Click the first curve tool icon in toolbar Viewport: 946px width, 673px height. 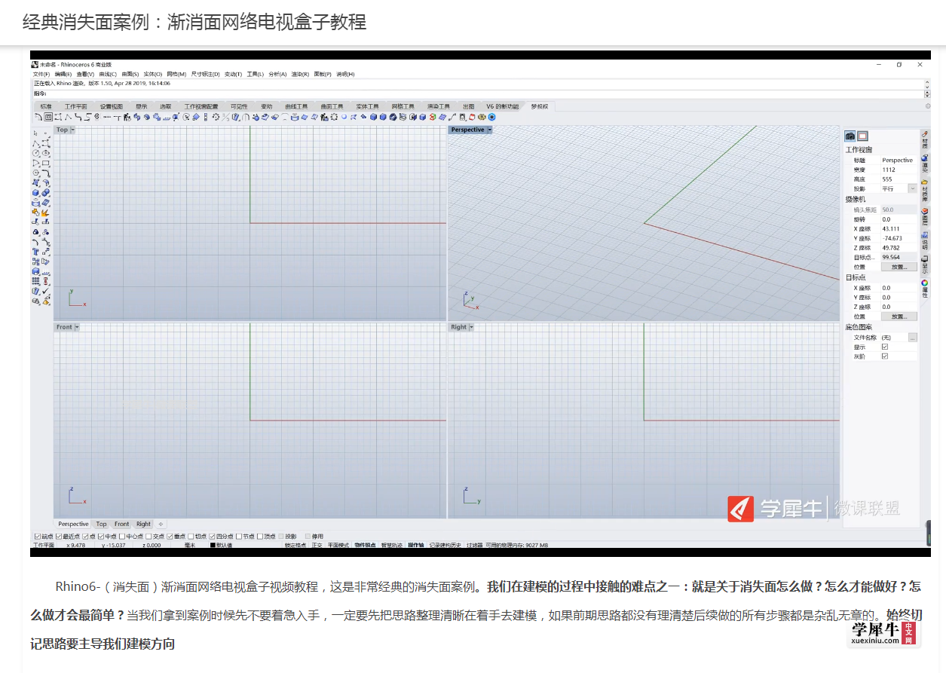tap(38, 116)
